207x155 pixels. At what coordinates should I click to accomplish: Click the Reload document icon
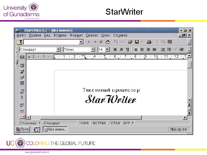click(x=116, y=42)
